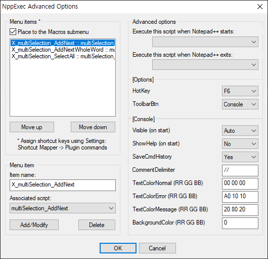
Task: Open the ShowHelp (on start) dropdown
Action: (240, 144)
